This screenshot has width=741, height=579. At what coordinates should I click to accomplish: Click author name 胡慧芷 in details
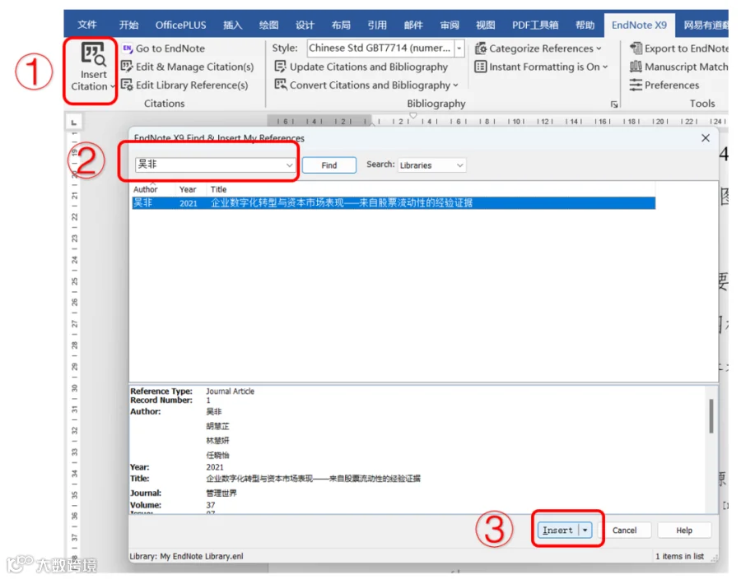[217, 426]
